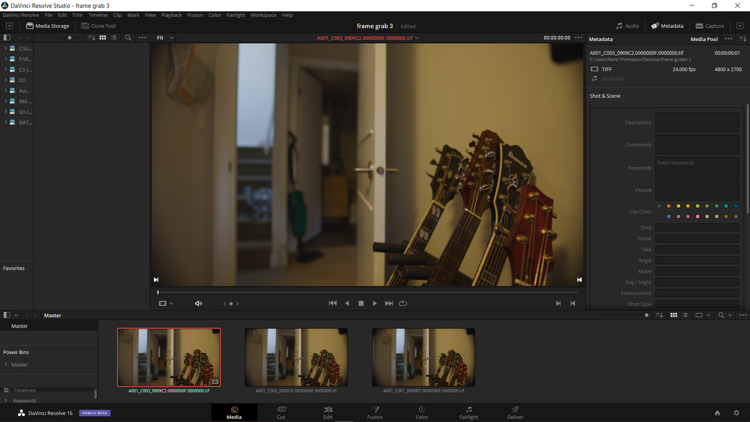Show the Metadata panel button
Image resolution: width=750 pixels, height=422 pixels.
click(x=667, y=26)
